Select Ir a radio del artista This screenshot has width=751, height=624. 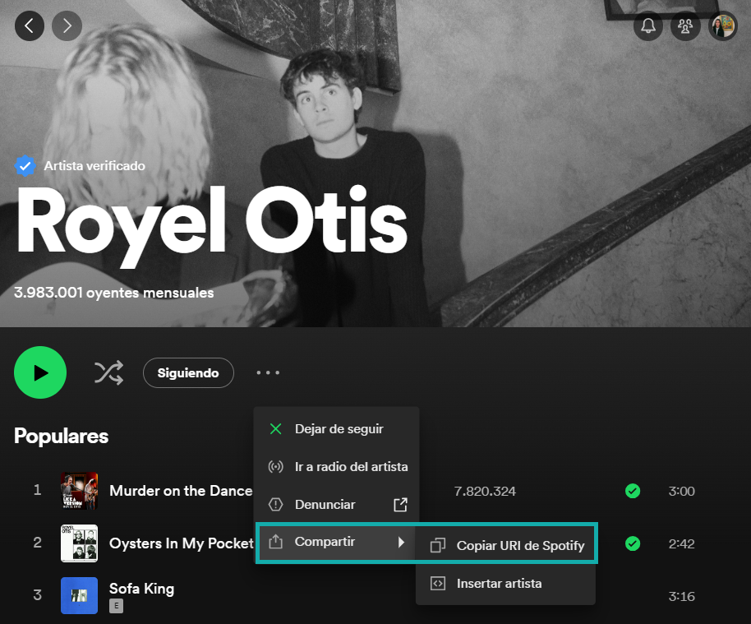coord(351,466)
